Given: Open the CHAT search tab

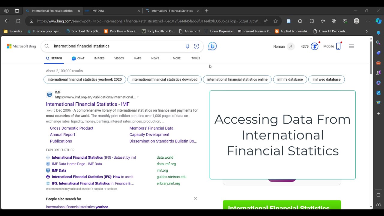Looking at the screenshot, I should point(78,58).
